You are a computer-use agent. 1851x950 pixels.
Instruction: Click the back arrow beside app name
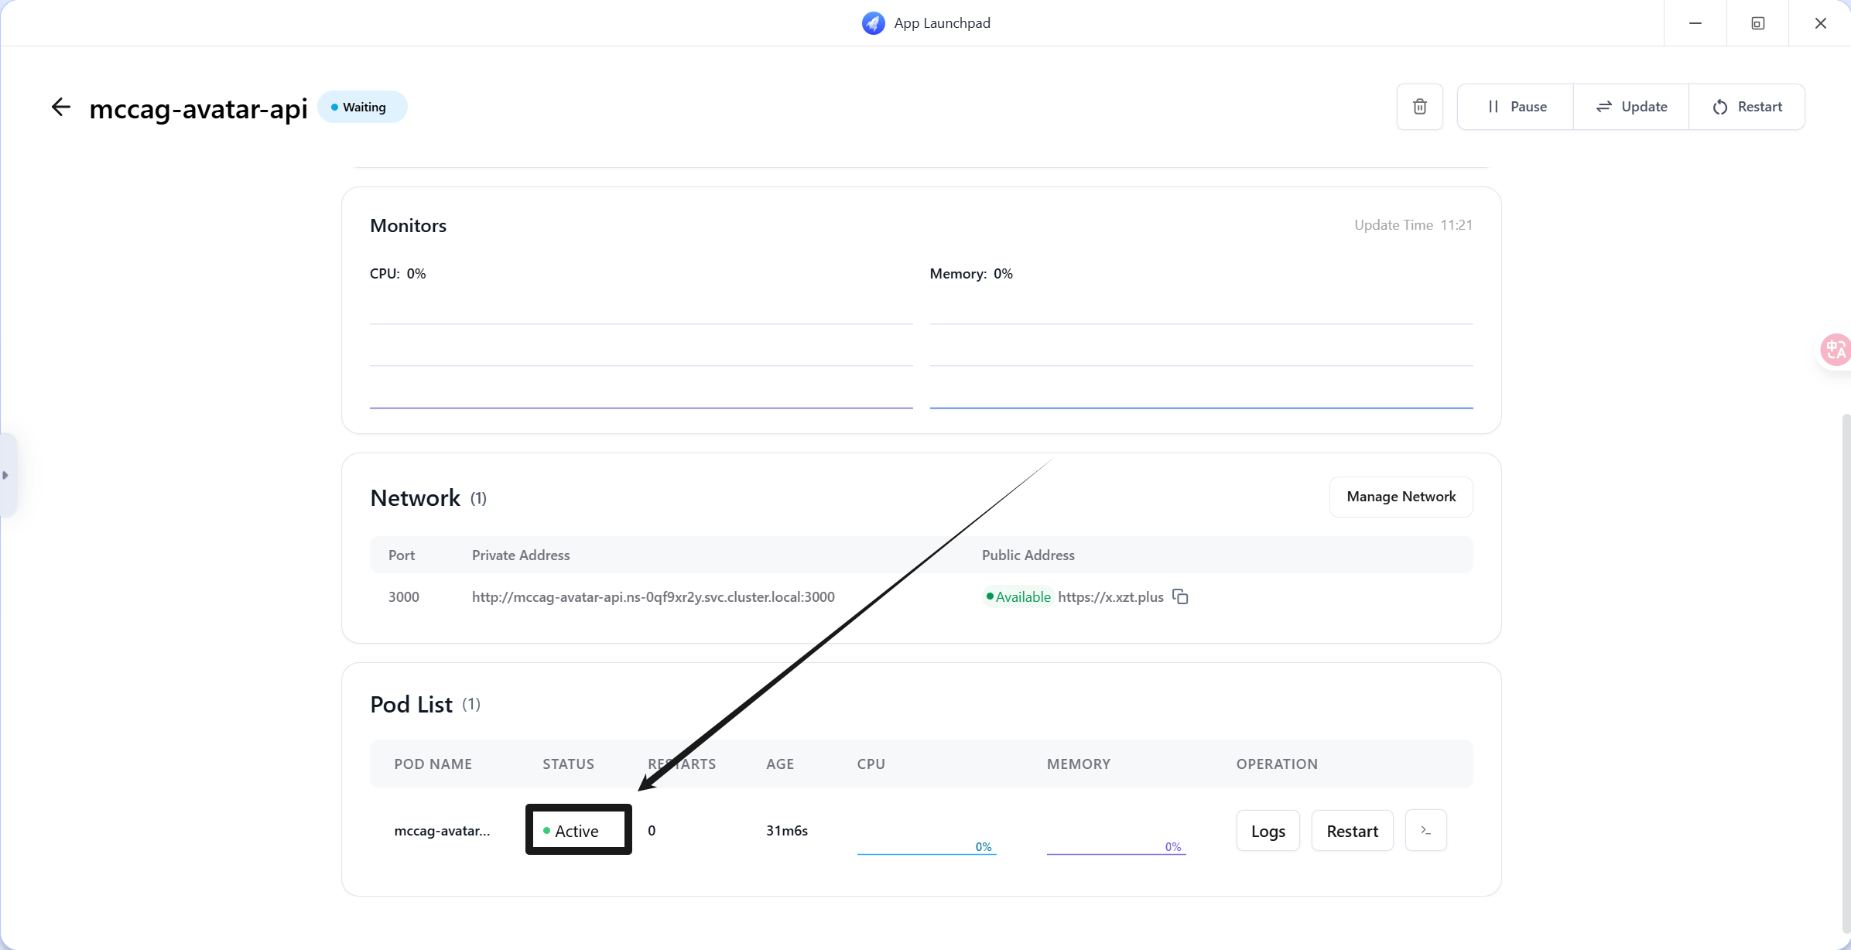tap(60, 107)
